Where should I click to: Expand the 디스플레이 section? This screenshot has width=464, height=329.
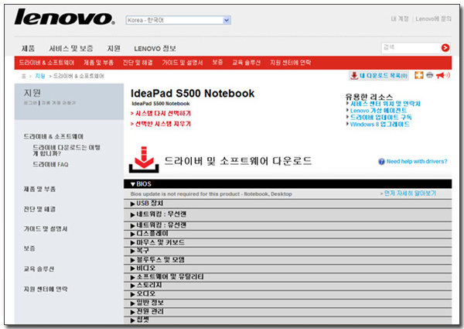pos(288,234)
